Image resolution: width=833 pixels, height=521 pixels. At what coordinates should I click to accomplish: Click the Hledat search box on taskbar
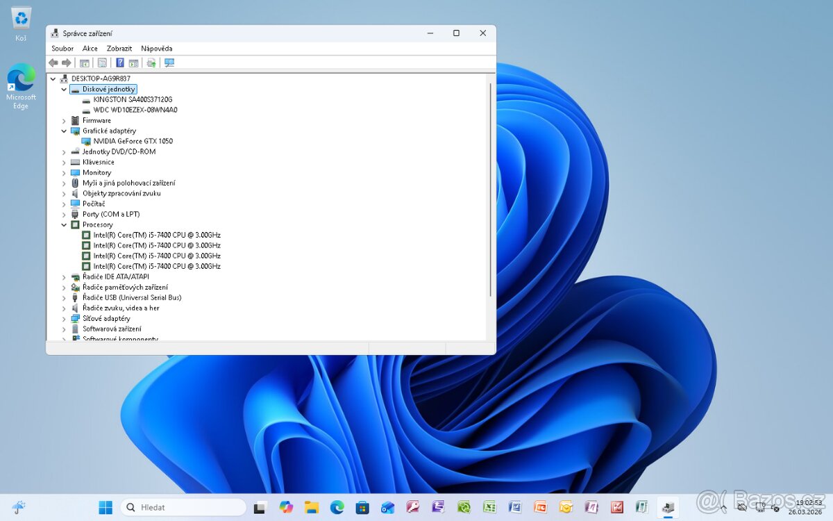tap(184, 507)
